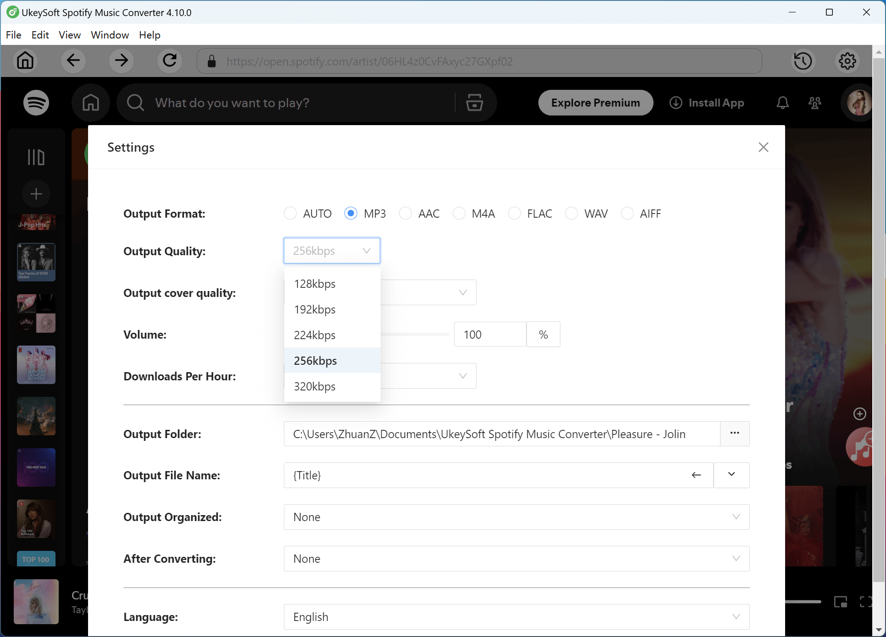
Task: Select FLAC as output format
Action: 515,213
